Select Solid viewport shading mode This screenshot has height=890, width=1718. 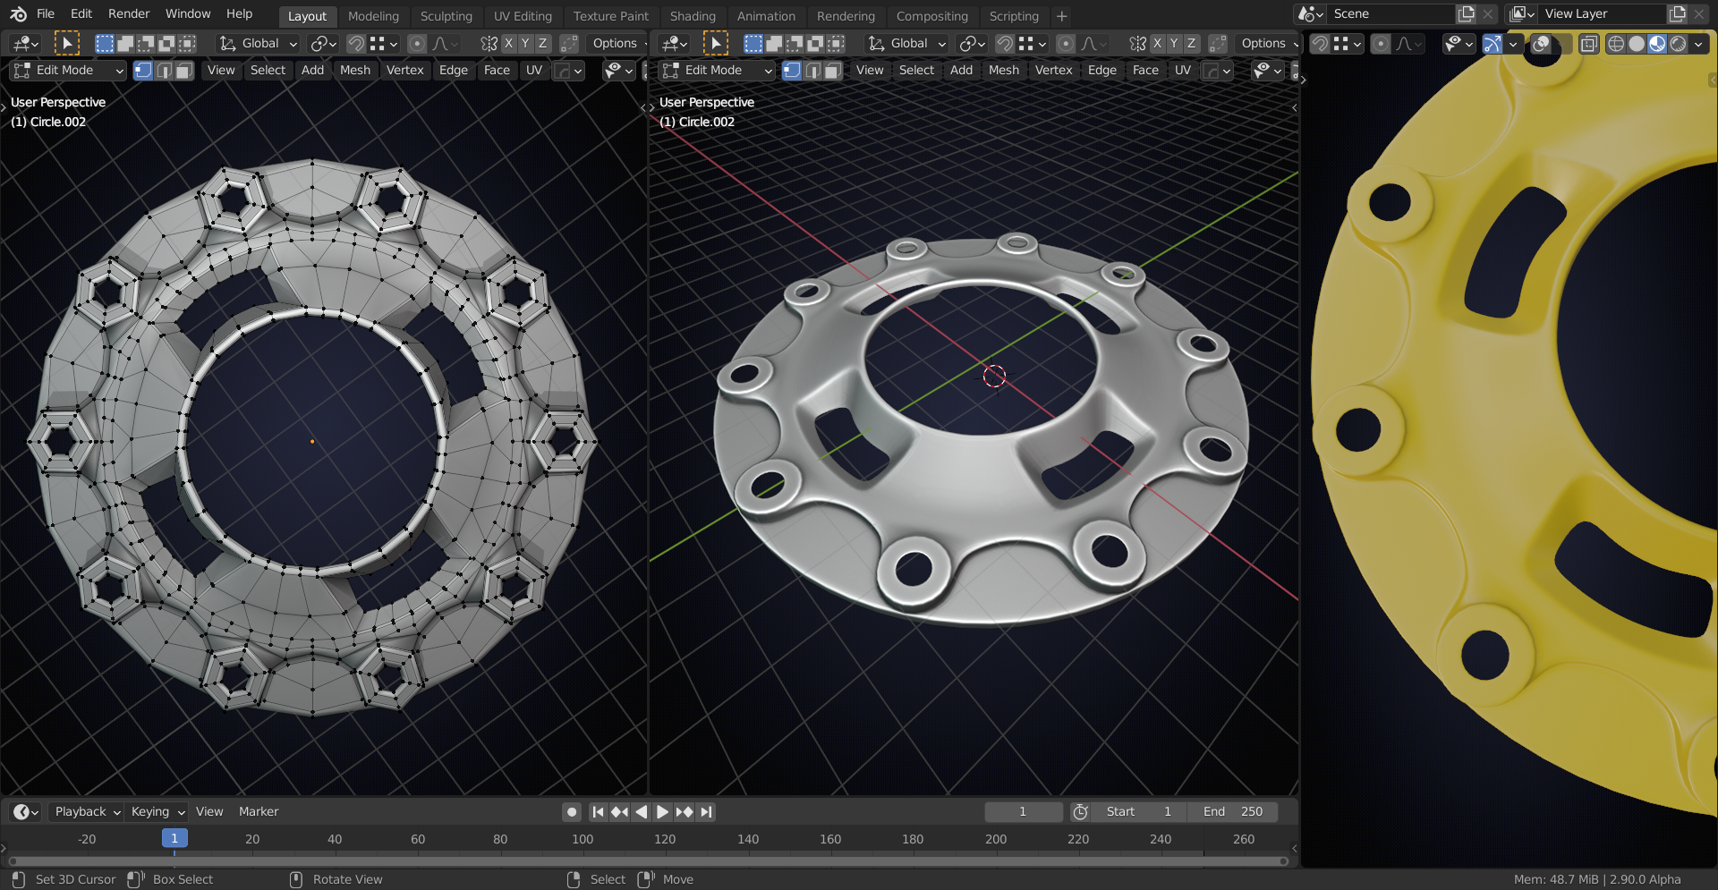(x=1637, y=44)
